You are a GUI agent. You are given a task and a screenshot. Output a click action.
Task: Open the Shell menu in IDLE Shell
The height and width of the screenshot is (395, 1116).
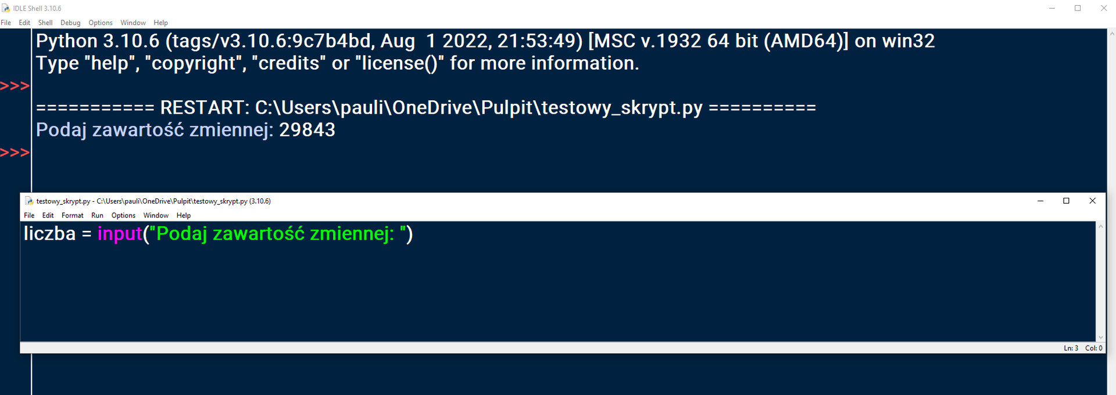click(45, 23)
